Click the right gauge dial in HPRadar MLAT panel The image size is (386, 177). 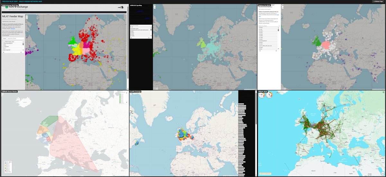[269, 95]
